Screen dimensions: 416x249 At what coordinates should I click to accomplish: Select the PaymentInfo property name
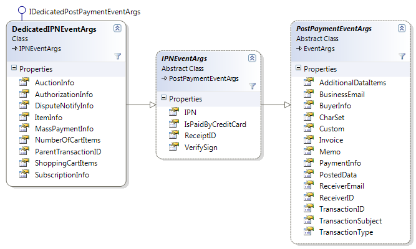point(340,163)
